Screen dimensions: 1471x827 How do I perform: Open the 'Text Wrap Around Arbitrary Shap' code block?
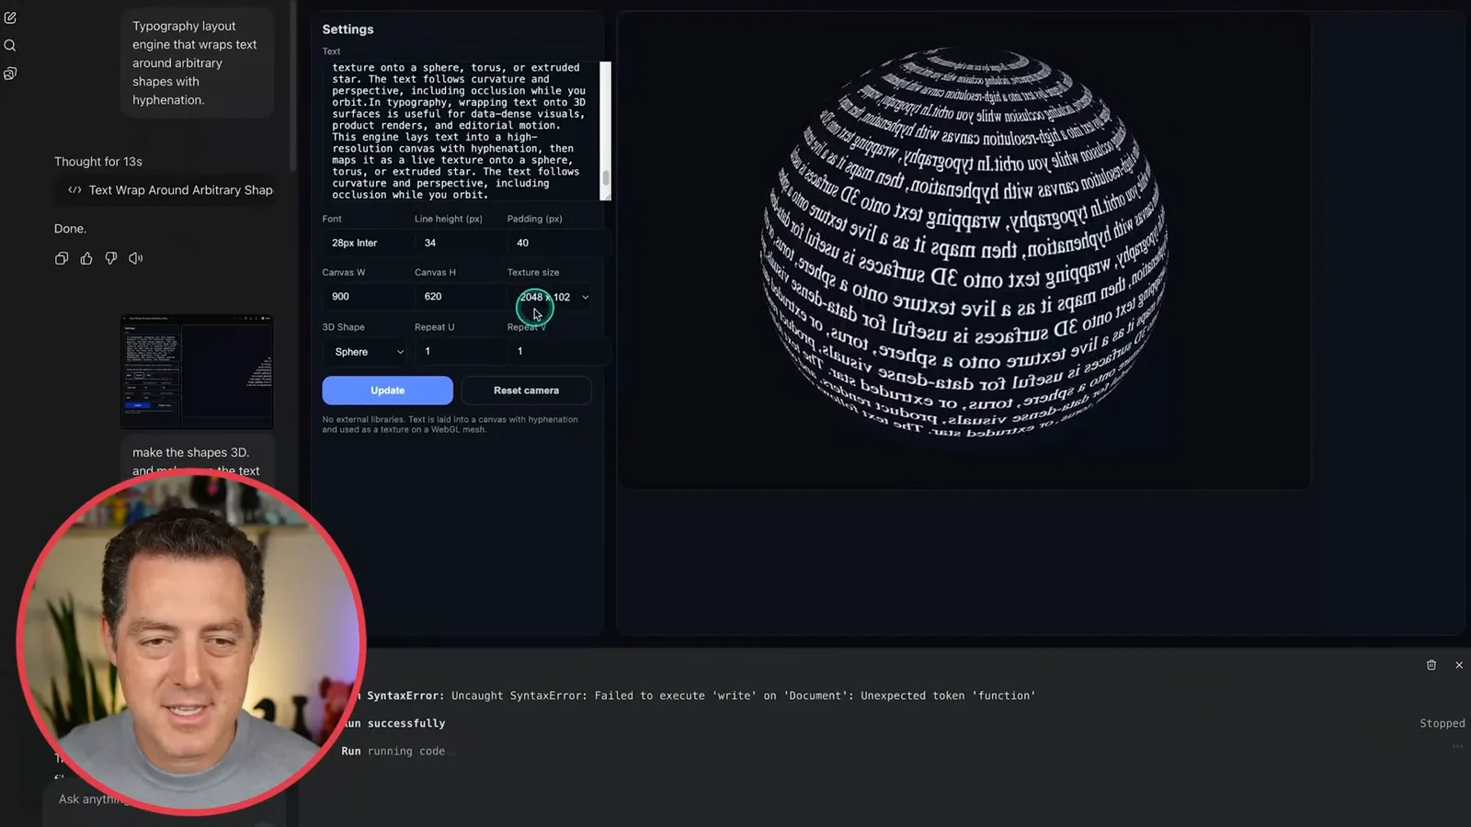171,190
